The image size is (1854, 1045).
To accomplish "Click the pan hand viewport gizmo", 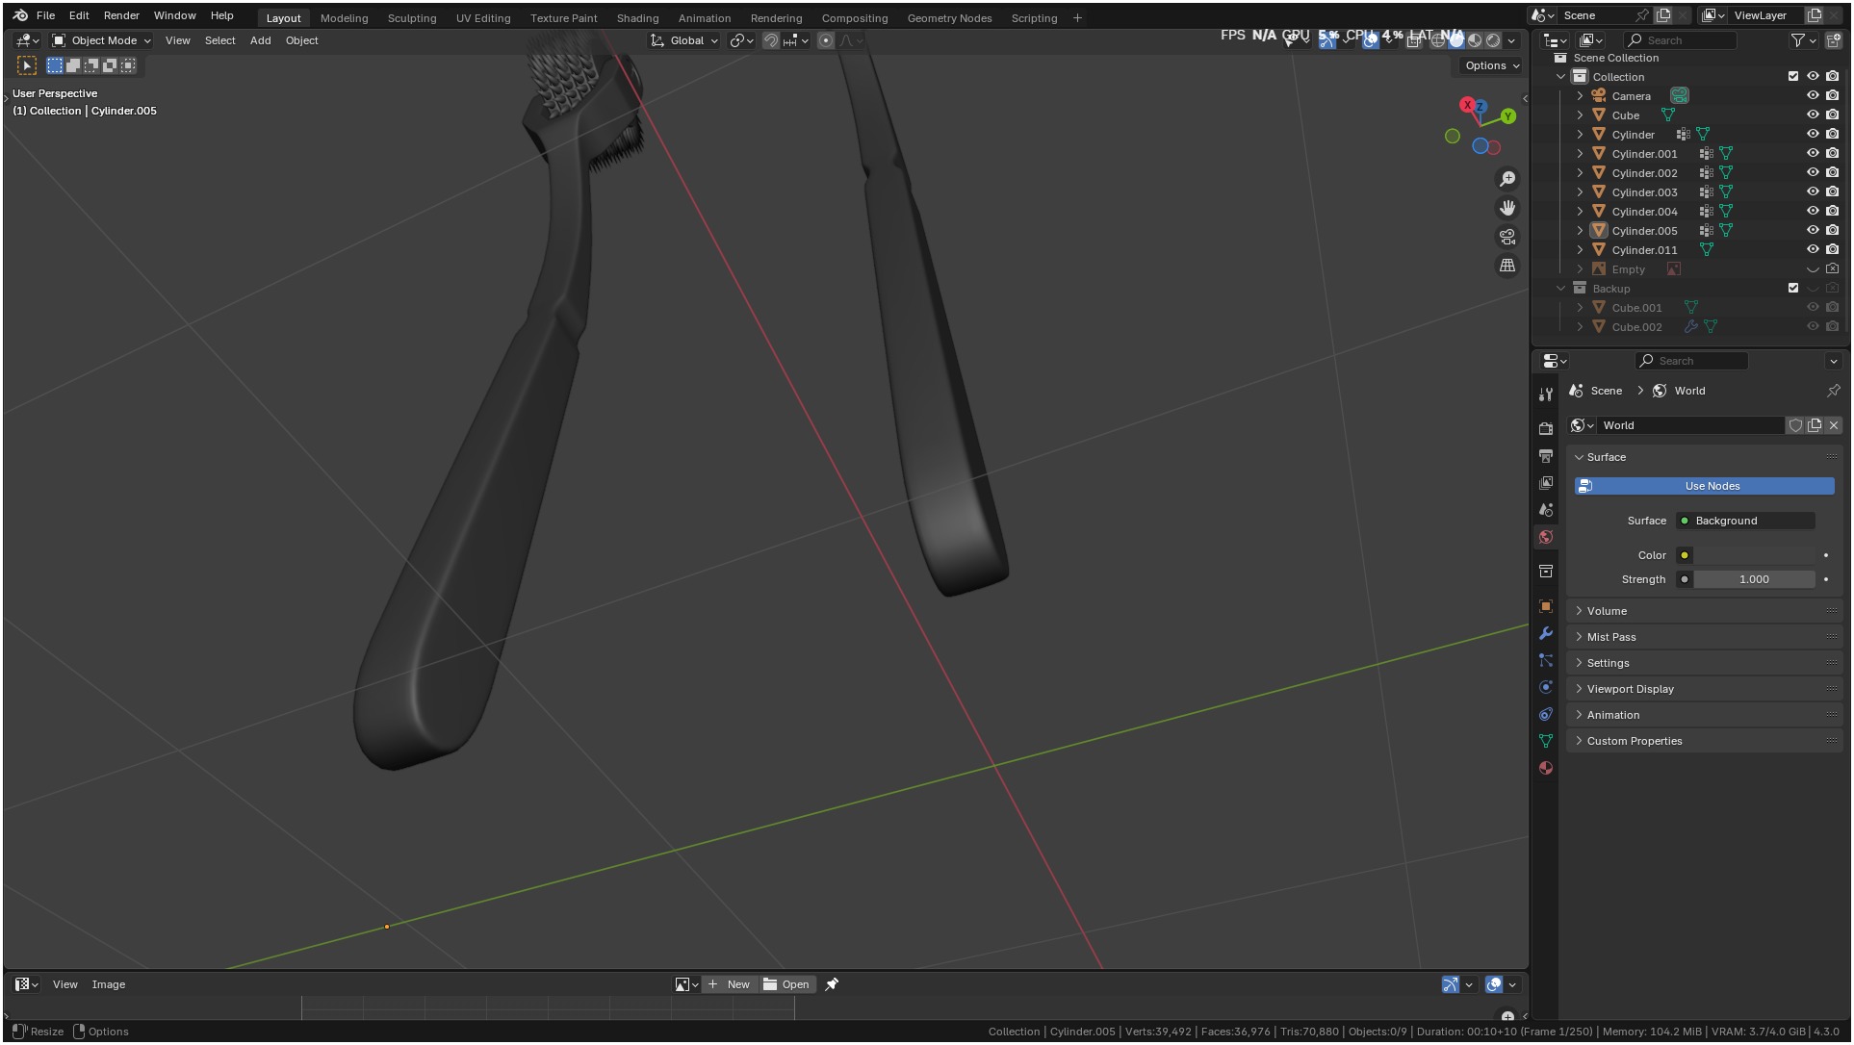I will (x=1507, y=208).
